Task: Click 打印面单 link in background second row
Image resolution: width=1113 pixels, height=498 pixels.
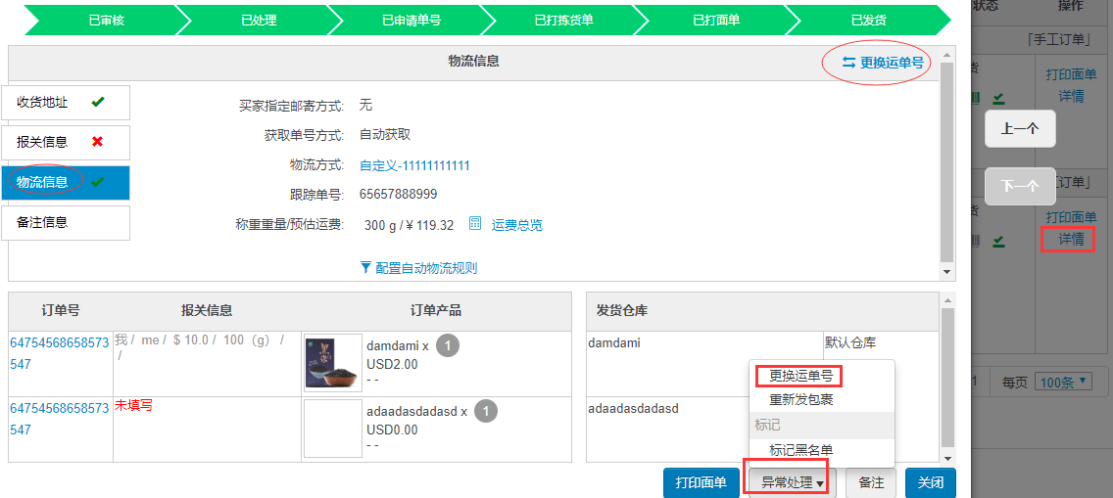Action: (x=1071, y=217)
